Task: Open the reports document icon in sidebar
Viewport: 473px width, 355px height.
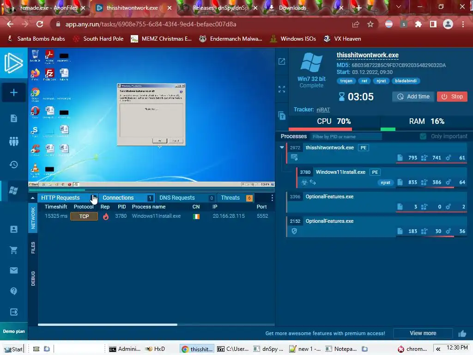Action: (x=13, y=118)
